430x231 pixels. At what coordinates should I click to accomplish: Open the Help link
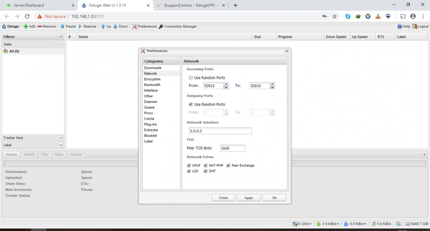click(404, 27)
